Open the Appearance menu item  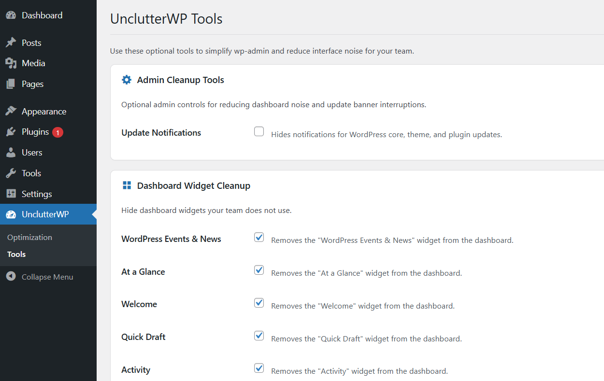coord(48,112)
